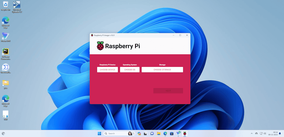Viewport: 284px width, 137px height.
Task: Maximize the Raspberry Pi Imager window
Action: point(180,35)
